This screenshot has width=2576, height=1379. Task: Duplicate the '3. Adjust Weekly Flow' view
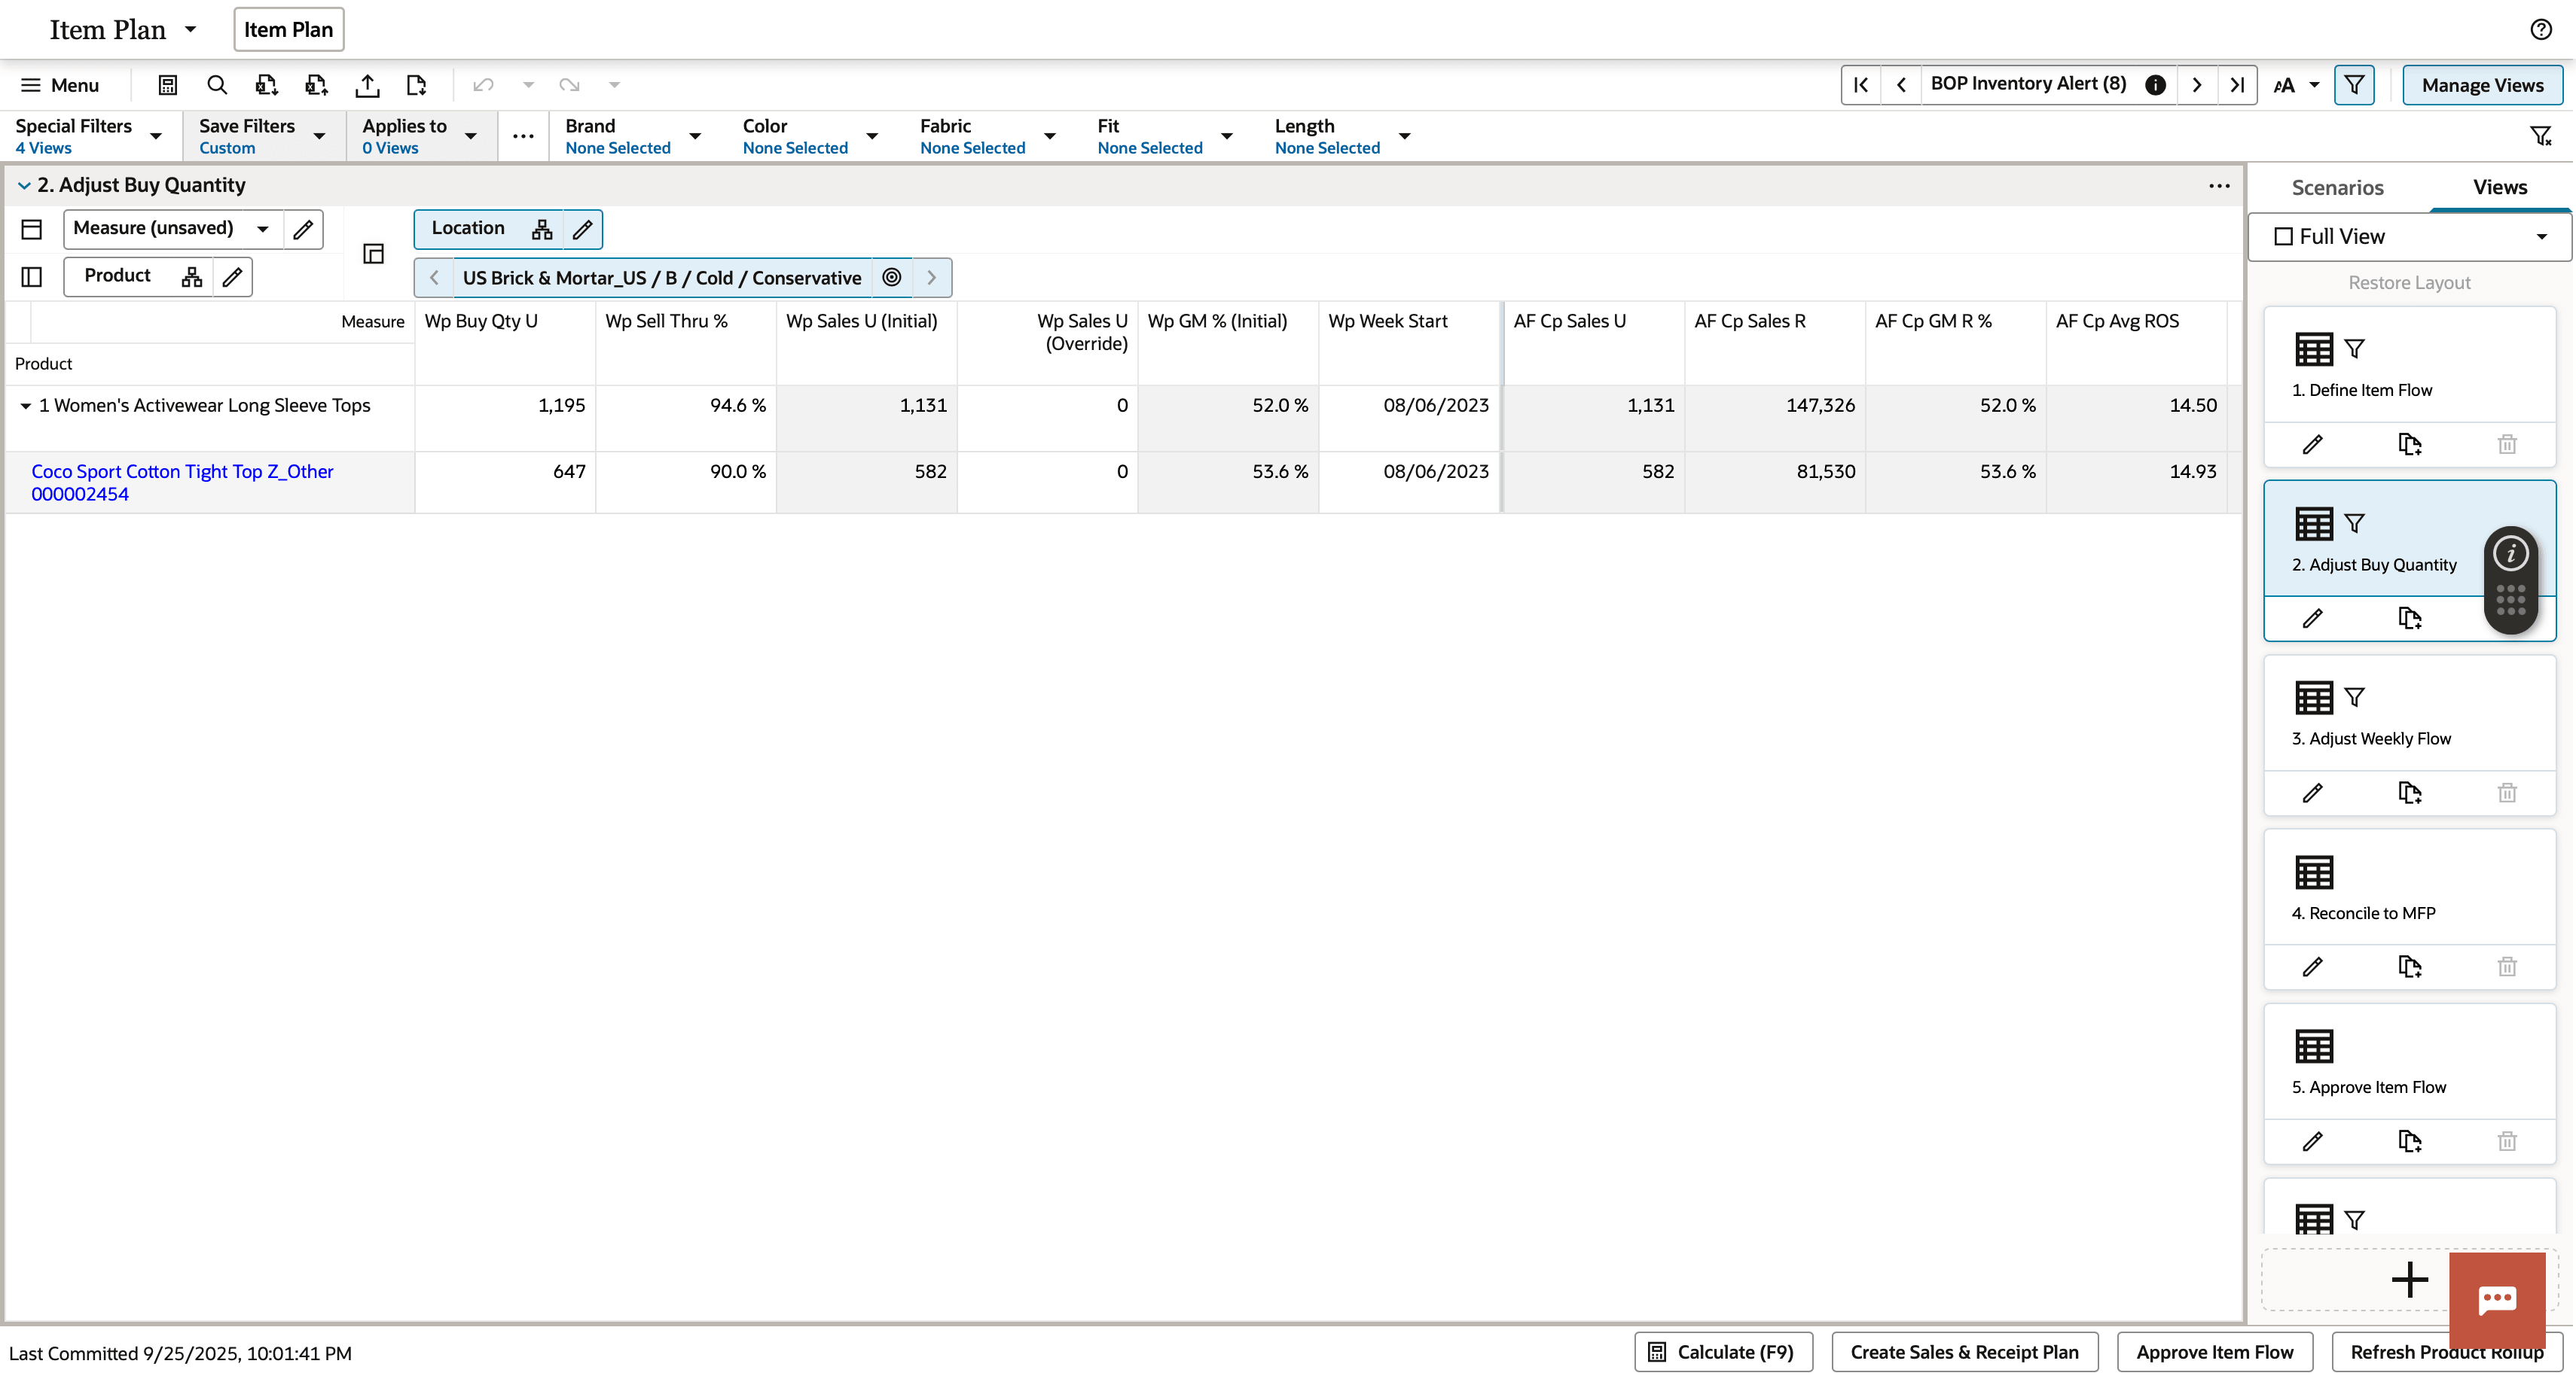[x=2410, y=793]
